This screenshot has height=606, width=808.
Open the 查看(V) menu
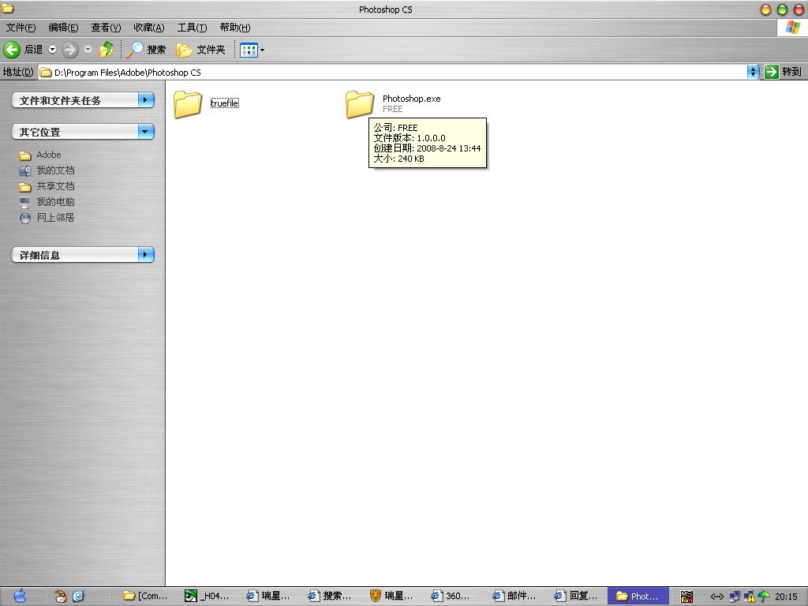point(106,28)
